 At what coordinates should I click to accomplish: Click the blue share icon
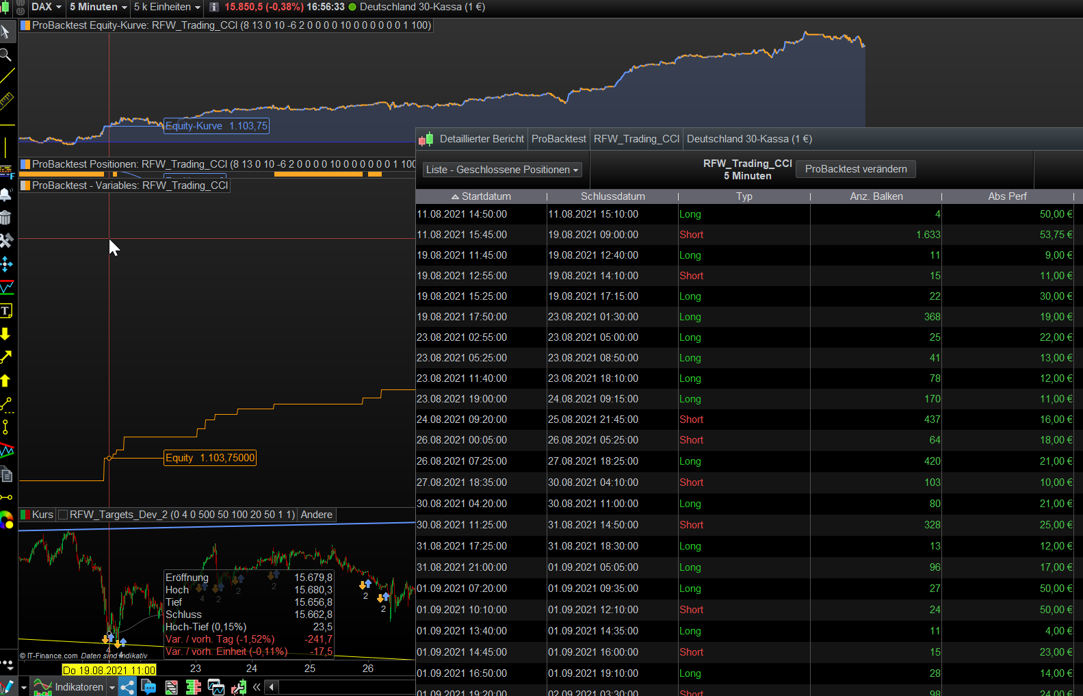click(127, 687)
